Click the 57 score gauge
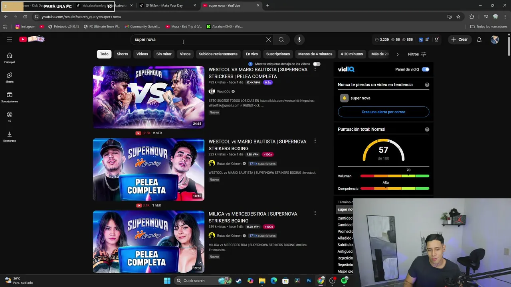The image size is (511, 287). 383,150
